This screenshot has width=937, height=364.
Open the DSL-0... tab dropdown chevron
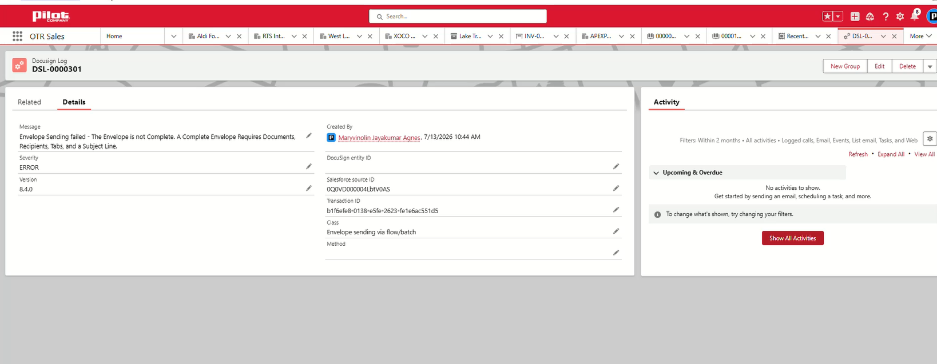coord(883,36)
